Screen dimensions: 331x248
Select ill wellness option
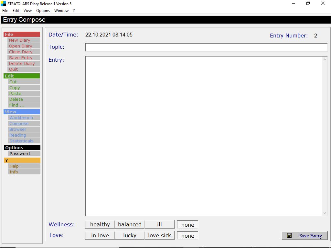point(159,225)
